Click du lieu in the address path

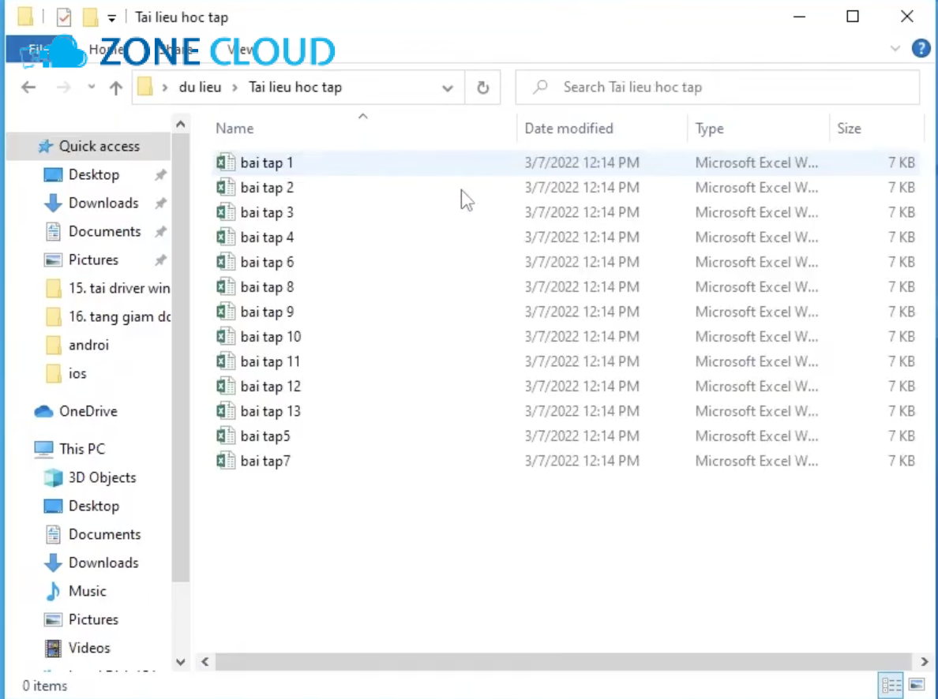point(200,88)
